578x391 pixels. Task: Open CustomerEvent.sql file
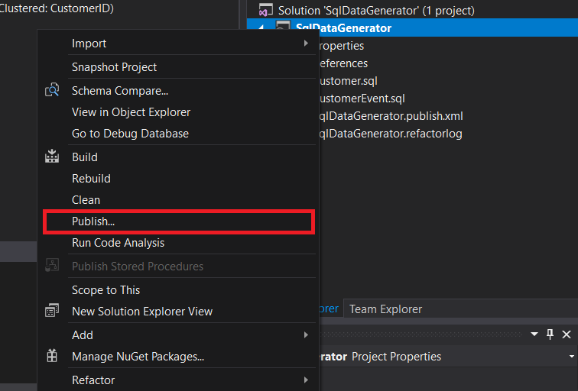362,99
